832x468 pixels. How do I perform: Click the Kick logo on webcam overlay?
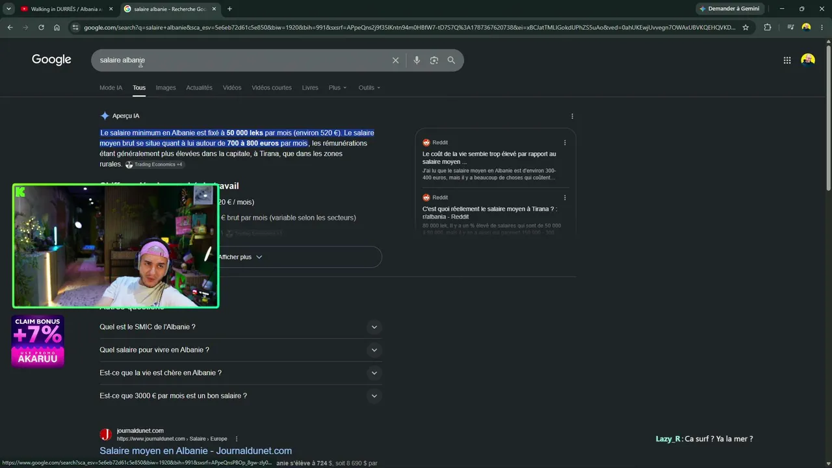tap(20, 192)
